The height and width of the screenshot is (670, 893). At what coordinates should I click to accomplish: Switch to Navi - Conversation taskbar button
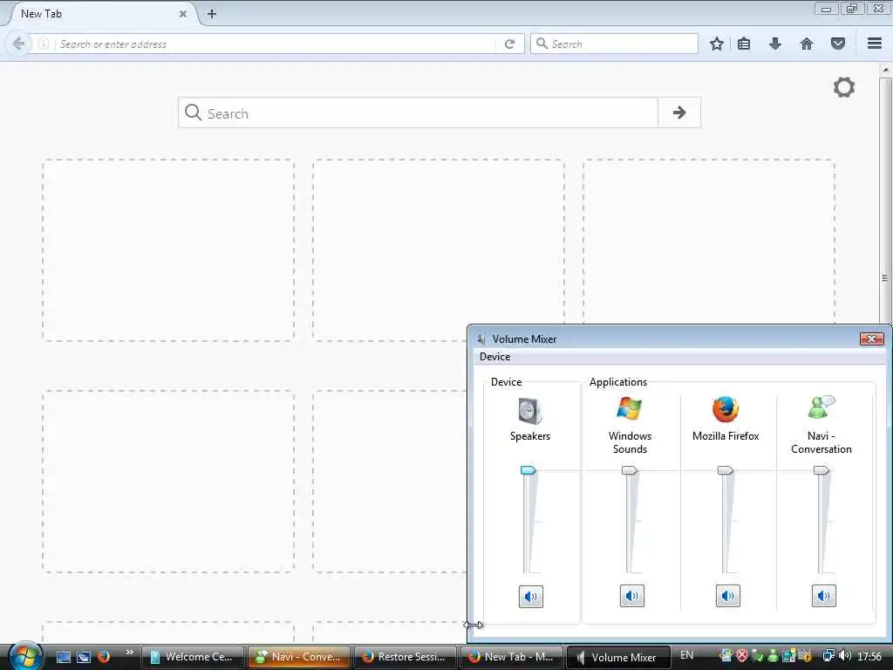(299, 657)
